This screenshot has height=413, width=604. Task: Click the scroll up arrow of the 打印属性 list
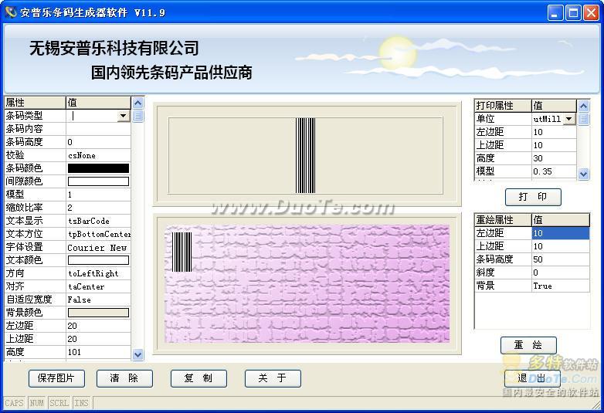584,106
